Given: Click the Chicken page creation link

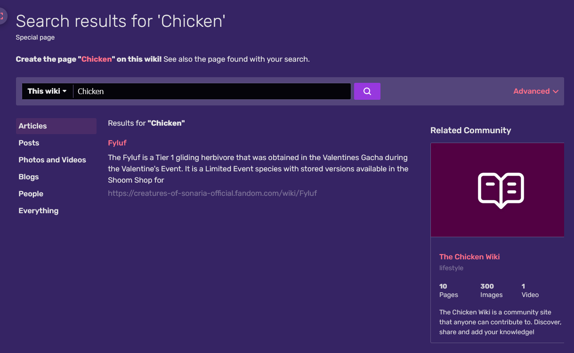Looking at the screenshot, I should 97,59.
